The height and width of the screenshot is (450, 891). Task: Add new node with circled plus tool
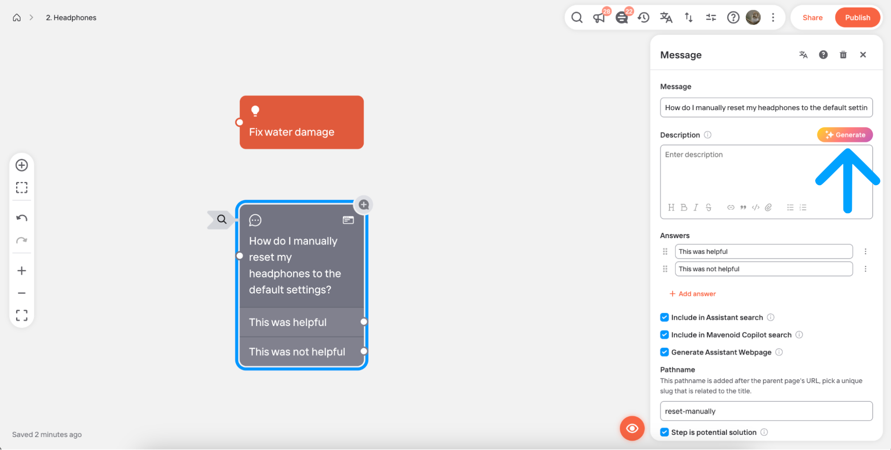tap(22, 165)
